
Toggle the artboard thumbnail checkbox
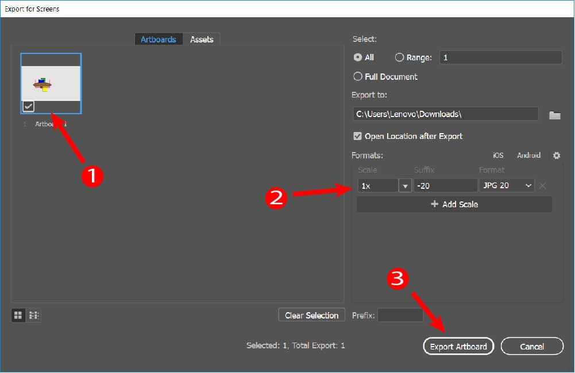coord(28,106)
